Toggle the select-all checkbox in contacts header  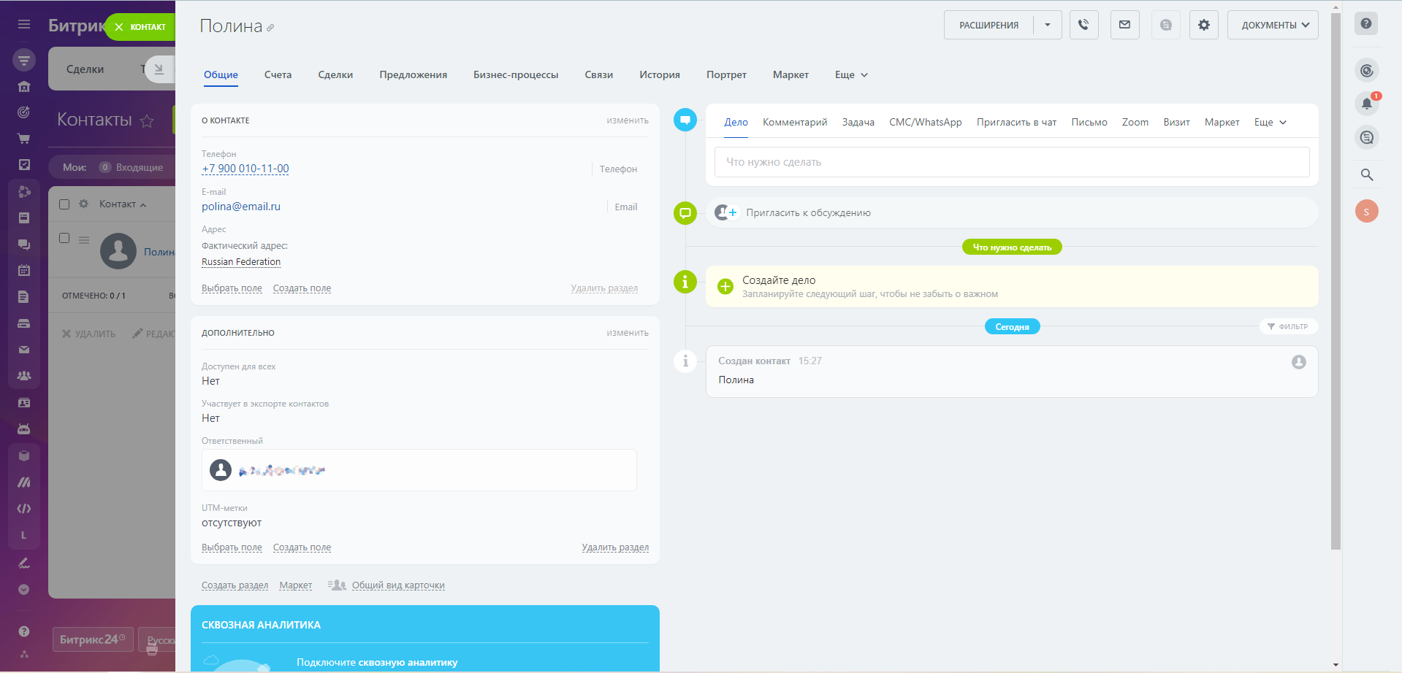coord(64,204)
